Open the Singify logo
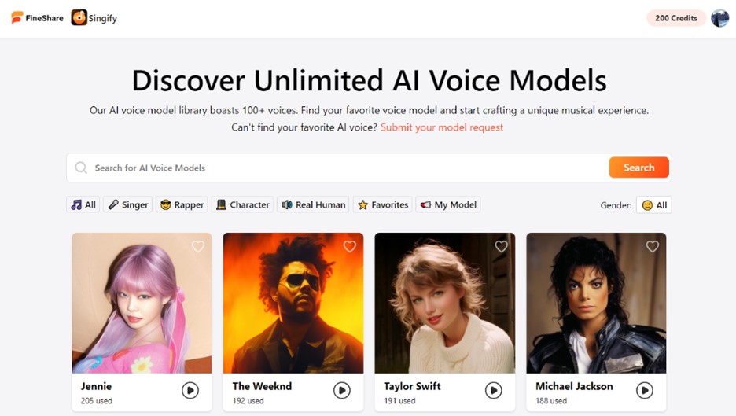The image size is (736, 416). tap(94, 18)
